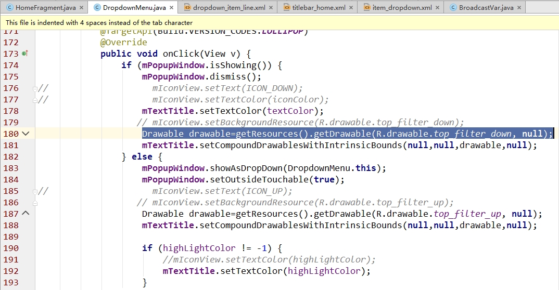Image resolution: width=559 pixels, height=290 pixels.
Task: Toggle fold marker at commented line 185
Action: click(x=35, y=192)
